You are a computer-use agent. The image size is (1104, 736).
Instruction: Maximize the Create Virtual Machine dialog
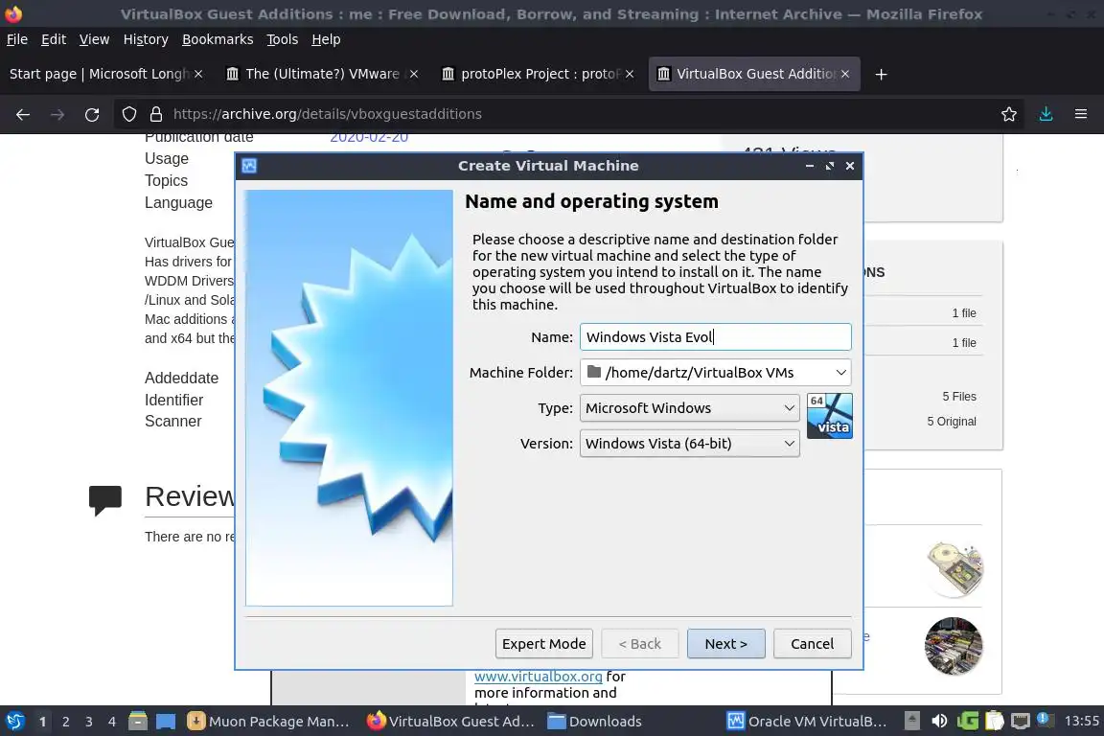click(x=829, y=166)
